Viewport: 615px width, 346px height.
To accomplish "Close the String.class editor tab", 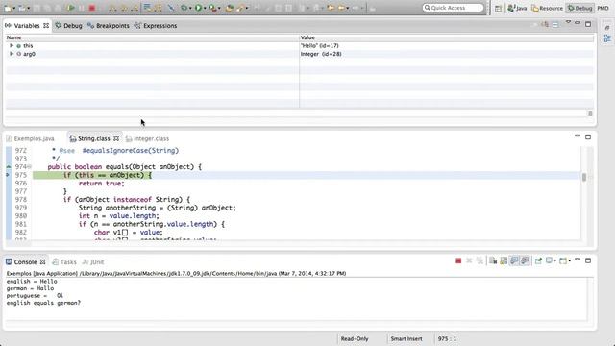I will 116,138.
